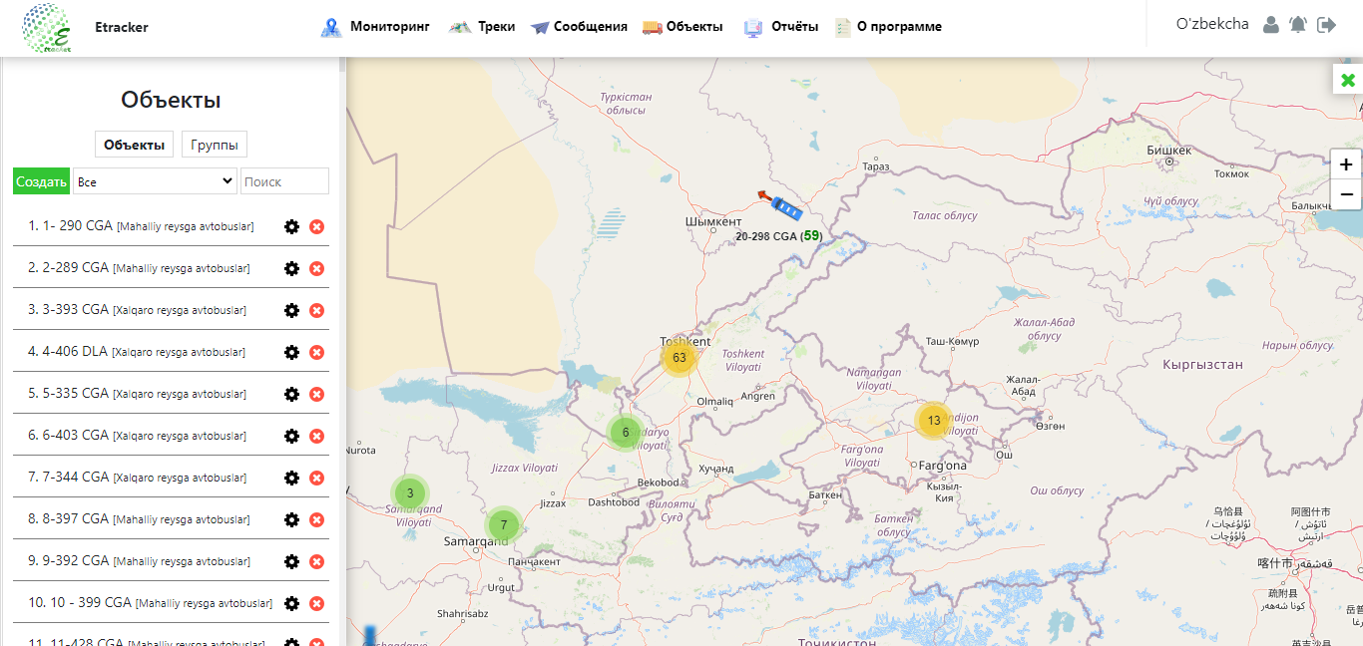Image resolution: width=1363 pixels, height=646 pixels.
Task: Open settings gear for 7-344 CGA
Action: coord(291,478)
